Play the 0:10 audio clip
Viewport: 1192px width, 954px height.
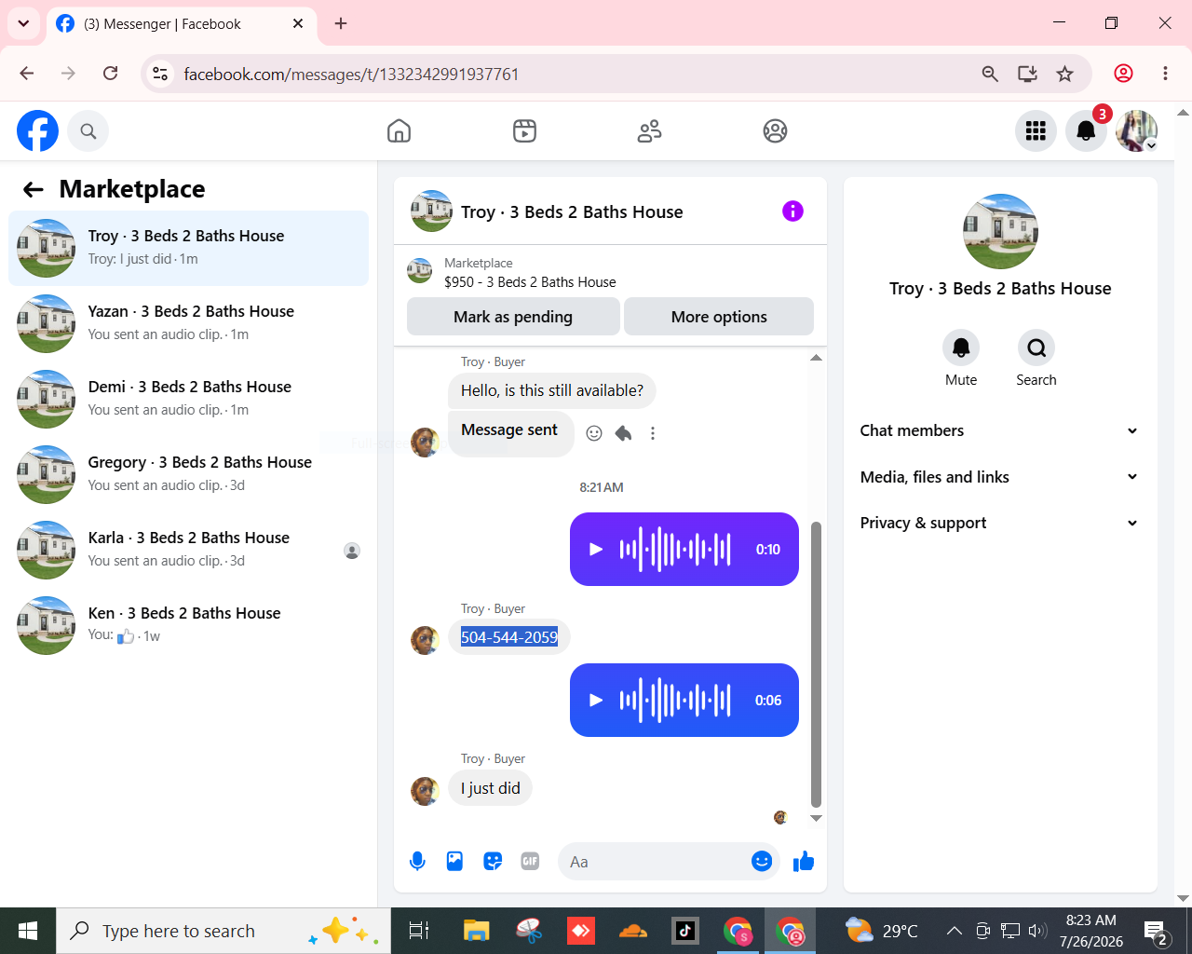point(596,550)
